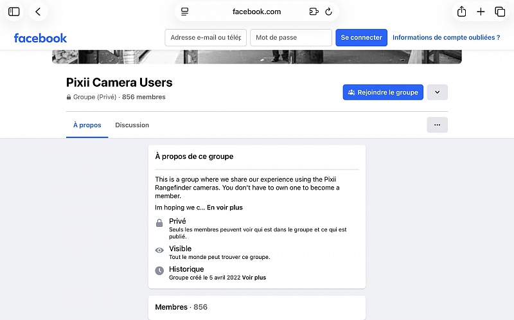Open the three-dots more options menu

(437, 125)
